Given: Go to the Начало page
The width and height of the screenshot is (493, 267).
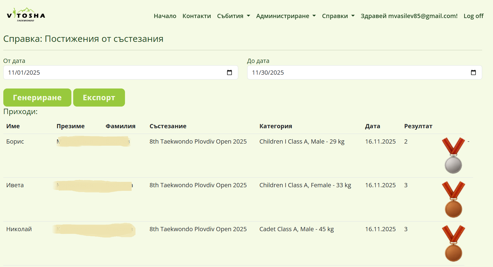Looking at the screenshot, I should click(165, 16).
